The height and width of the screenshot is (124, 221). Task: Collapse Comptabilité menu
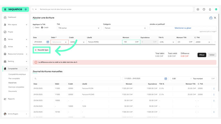point(26,69)
